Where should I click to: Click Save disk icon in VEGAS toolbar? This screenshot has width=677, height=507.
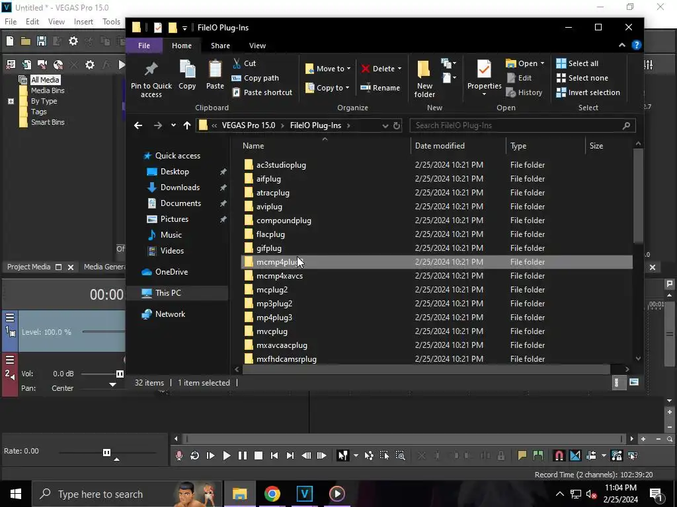coord(42,41)
